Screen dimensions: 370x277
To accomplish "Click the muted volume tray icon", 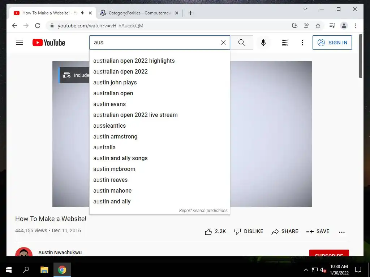I will pos(323,270).
